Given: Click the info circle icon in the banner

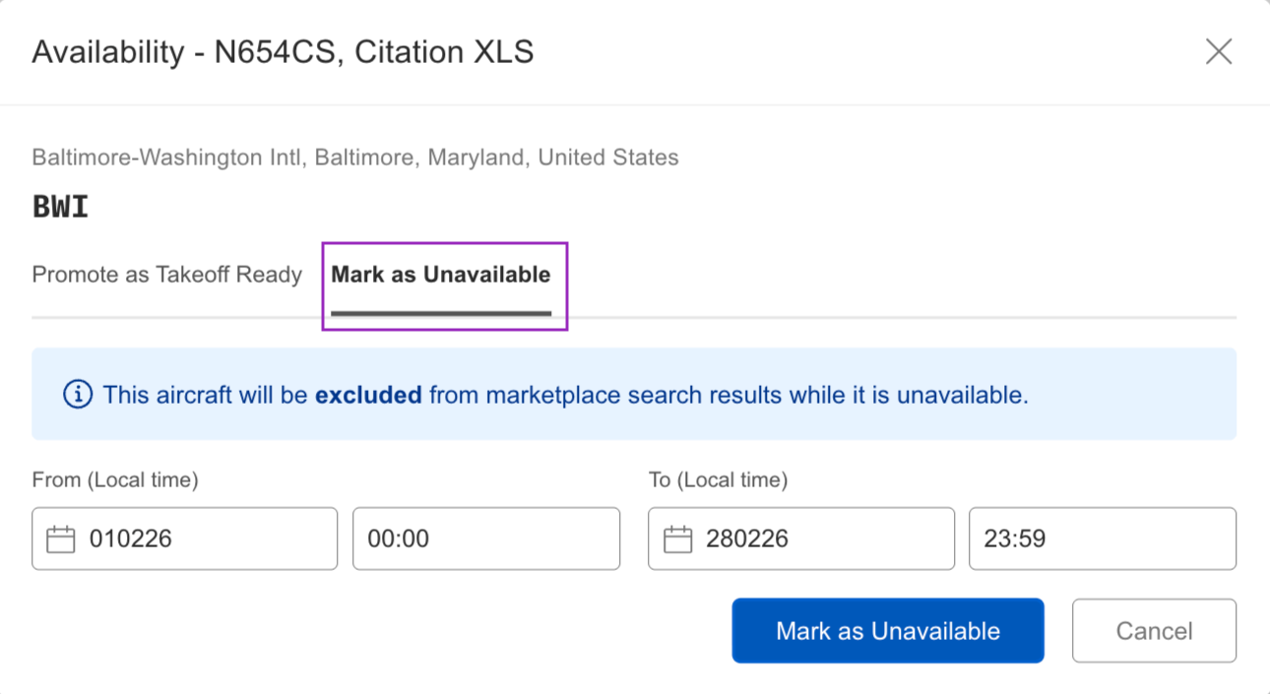Looking at the screenshot, I should pyautogui.click(x=77, y=394).
